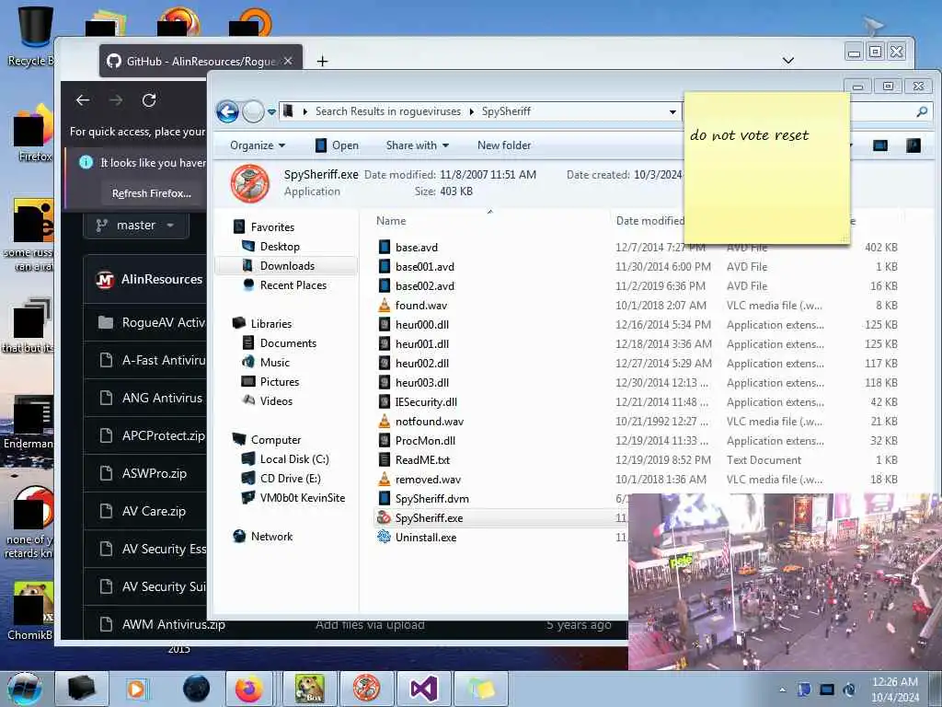The width and height of the screenshot is (942, 707).
Task: Click the sticky note 'do not vote reset'
Action: pyautogui.click(x=766, y=168)
